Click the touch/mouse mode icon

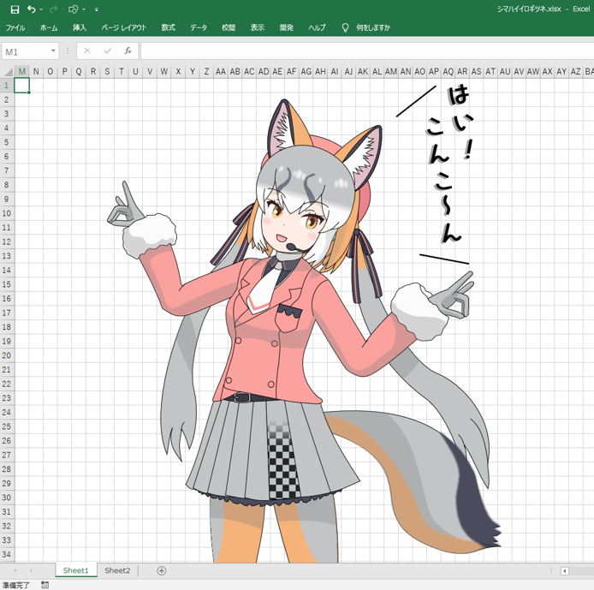point(73,9)
